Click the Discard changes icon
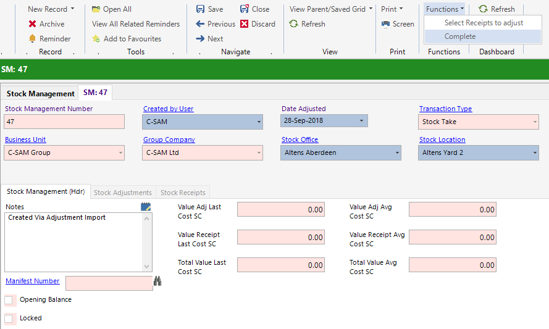Image resolution: width=549 pixels, height=329 pixels. (x=245, y=24)
